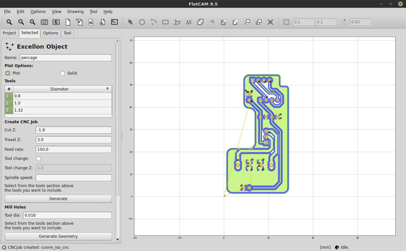Image resolution: width=406 pixels, height=251 pixels.
Task: Check the Tool change checkbox
Action: [x=39, y=159]
